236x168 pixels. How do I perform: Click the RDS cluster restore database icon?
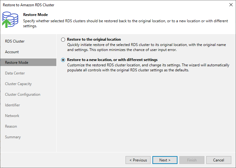click(x=10, y=20)
